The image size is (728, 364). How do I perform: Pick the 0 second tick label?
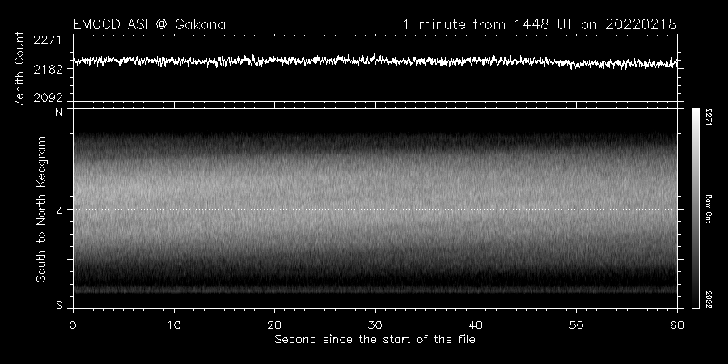[x=73, y=324]
